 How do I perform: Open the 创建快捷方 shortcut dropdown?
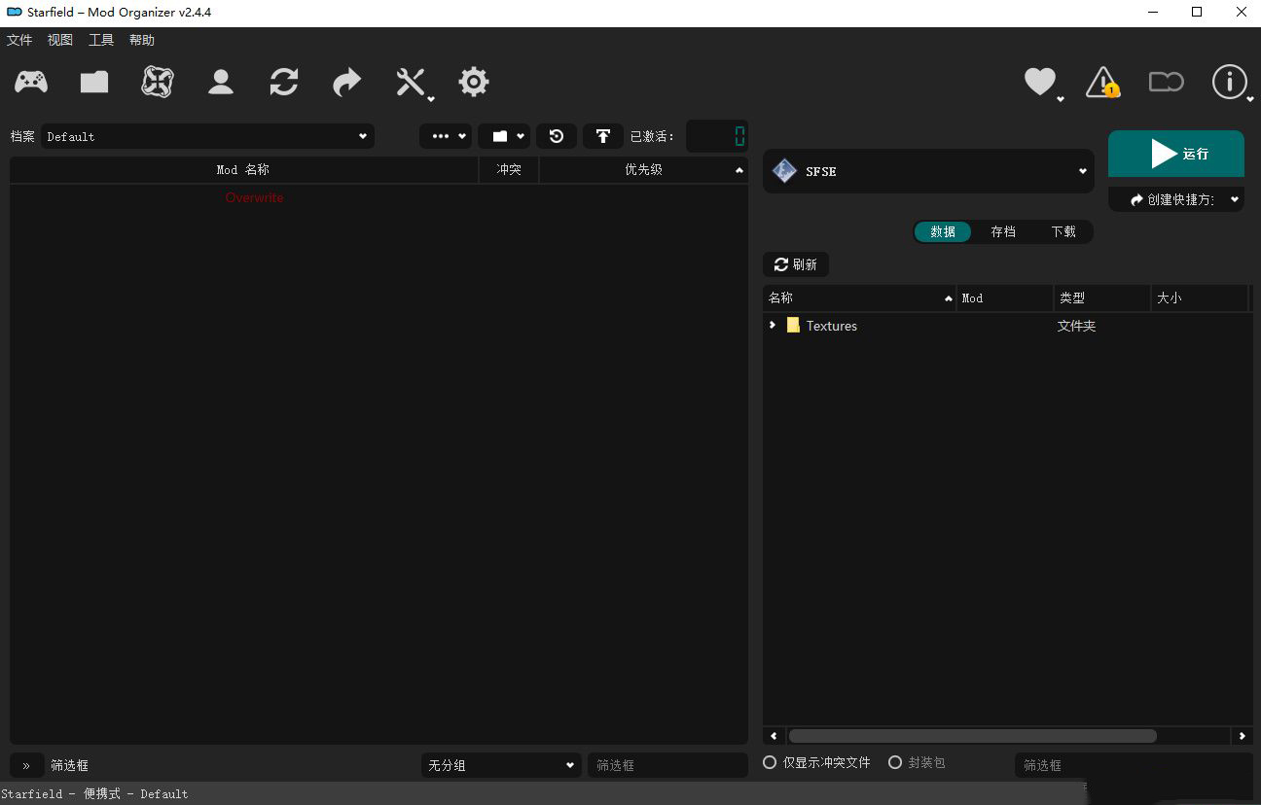point(1176,199)
